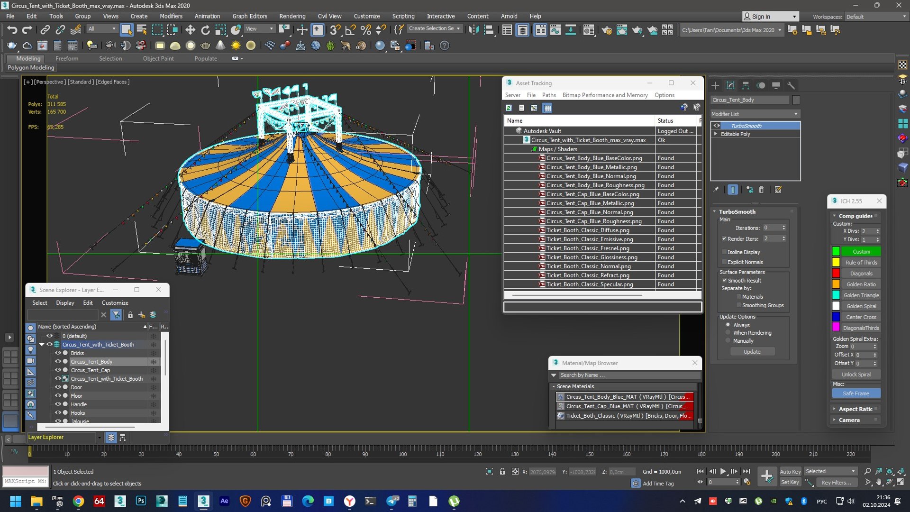Click the Key Filters button
The height and width of the screenshot is (512, 910).
pyautogui.click(x=837, y=482)
